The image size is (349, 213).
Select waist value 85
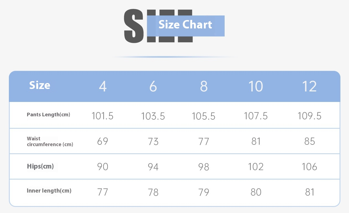[309, 141]
